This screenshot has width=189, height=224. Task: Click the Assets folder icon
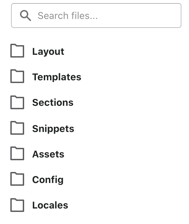point(17,153)
